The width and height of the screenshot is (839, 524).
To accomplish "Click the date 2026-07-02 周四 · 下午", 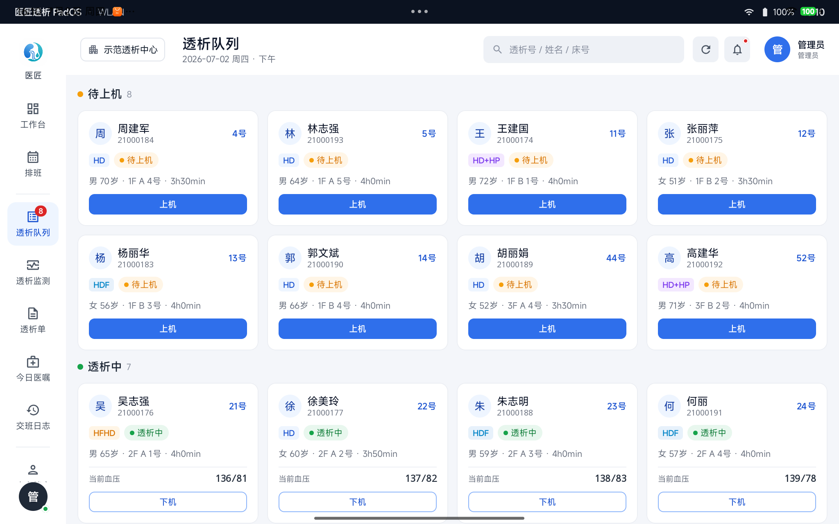I will tap(229, 59).
